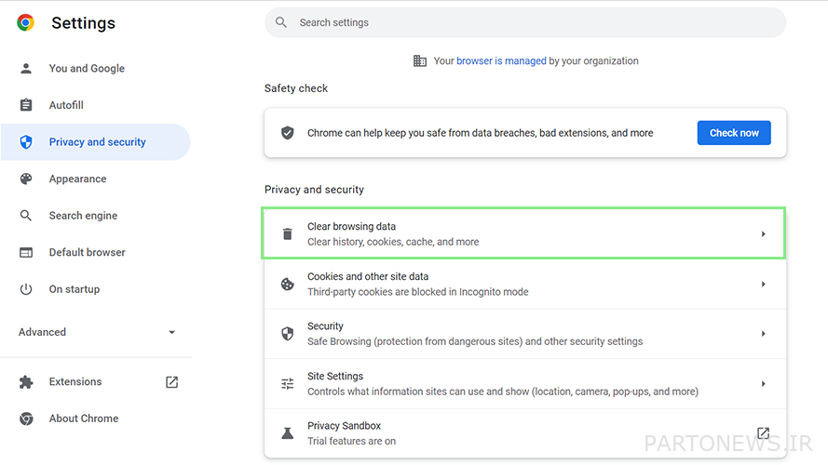Open the Appearance settings page

(x=96, y=179)
